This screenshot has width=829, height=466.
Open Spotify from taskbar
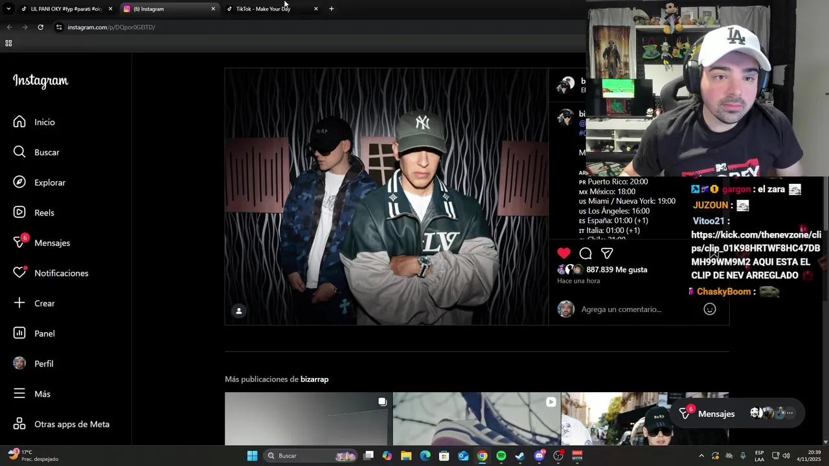click(501, 456)
